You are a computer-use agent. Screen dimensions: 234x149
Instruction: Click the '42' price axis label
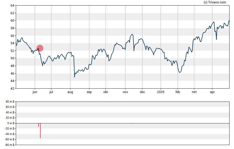(x=12, y=89)
